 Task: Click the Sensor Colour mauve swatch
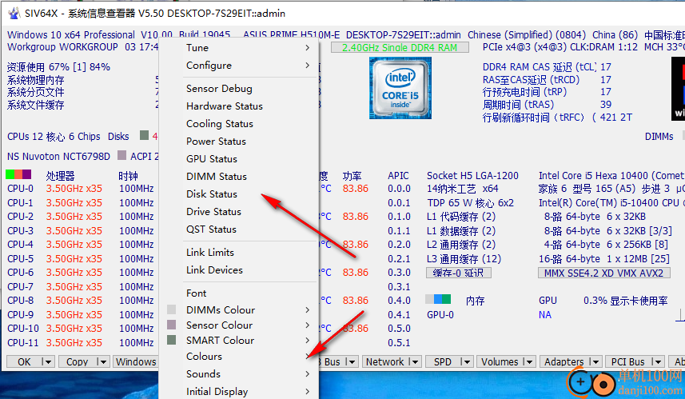coord(172,325)
